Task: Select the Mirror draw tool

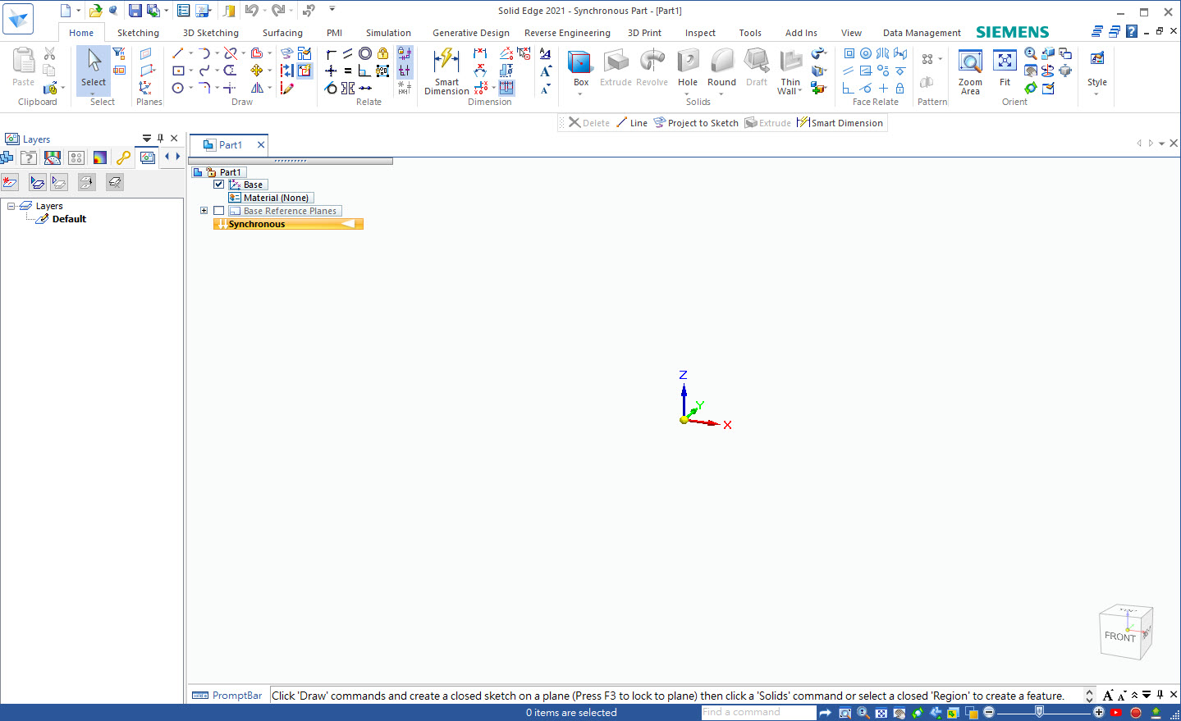Action: [x=257, y=88]
